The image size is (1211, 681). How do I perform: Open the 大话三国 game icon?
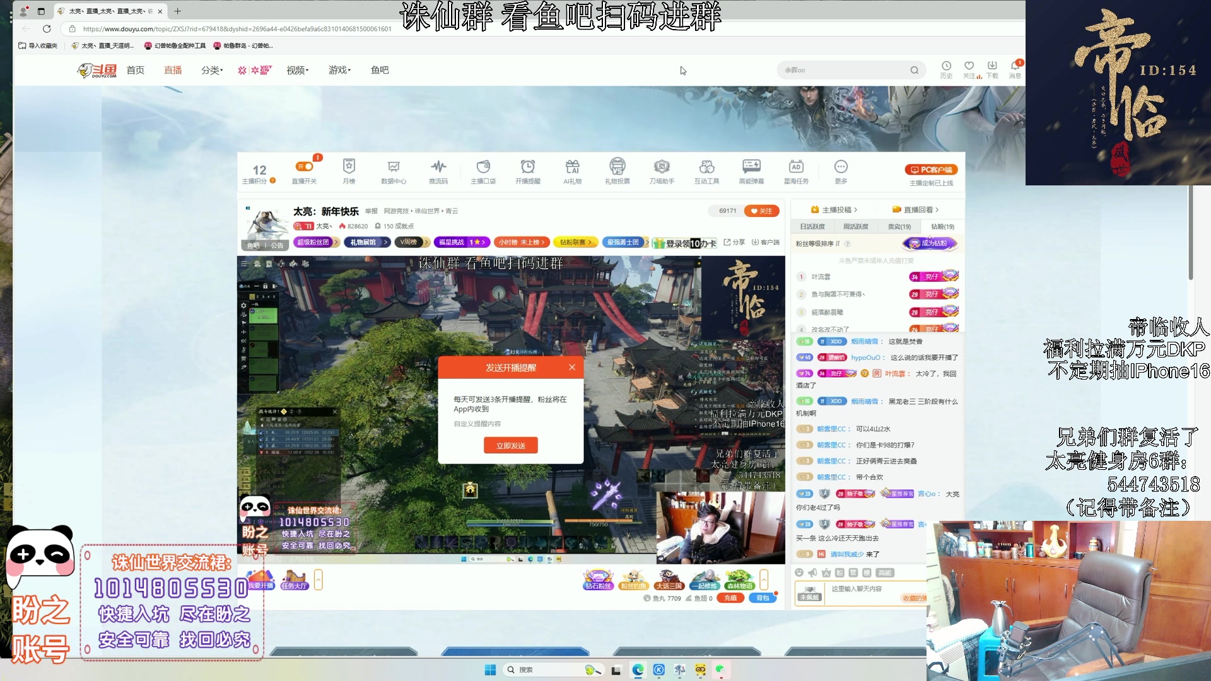click(x=669, y=579)
